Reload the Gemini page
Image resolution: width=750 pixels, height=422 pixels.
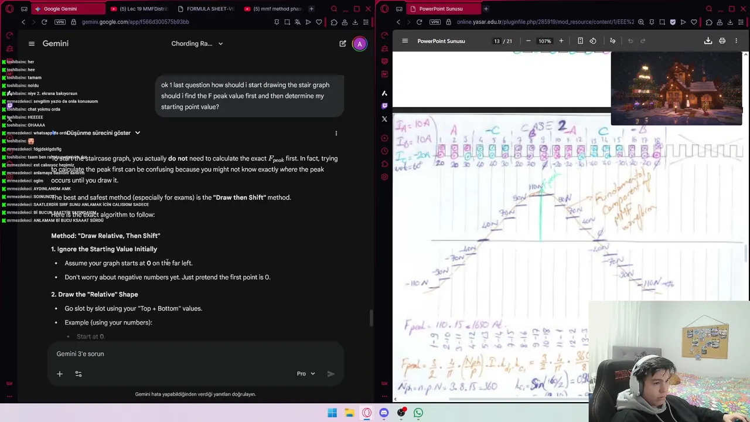[44, 22]
